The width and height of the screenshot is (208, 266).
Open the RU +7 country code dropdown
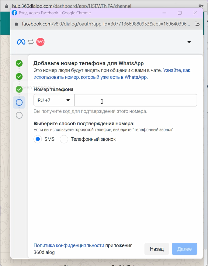(x=54, y=100)
